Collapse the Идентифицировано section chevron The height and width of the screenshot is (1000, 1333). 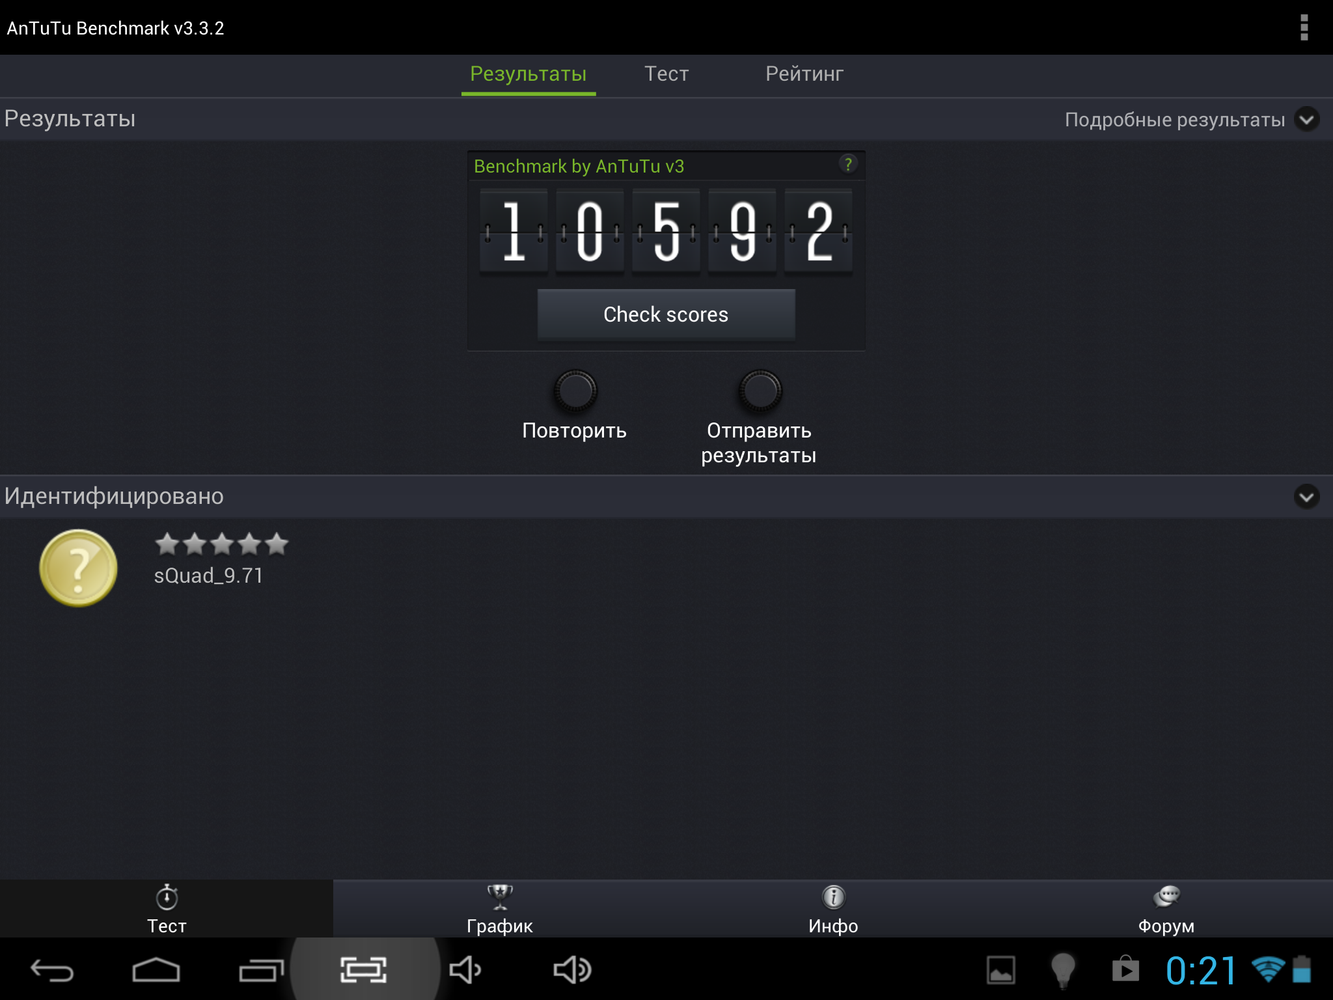pos(1306,497)
